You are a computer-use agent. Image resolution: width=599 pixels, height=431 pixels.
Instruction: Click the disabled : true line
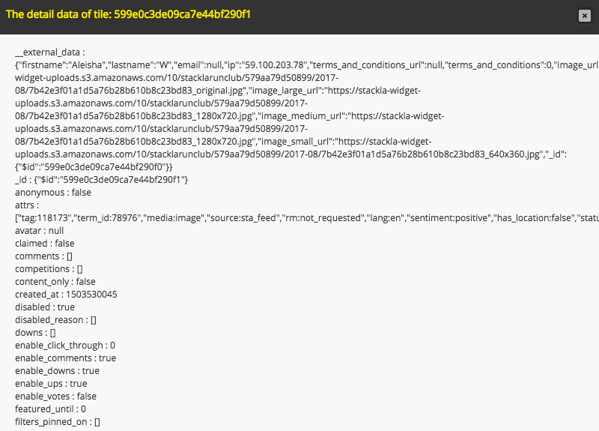tap(45, 307)
